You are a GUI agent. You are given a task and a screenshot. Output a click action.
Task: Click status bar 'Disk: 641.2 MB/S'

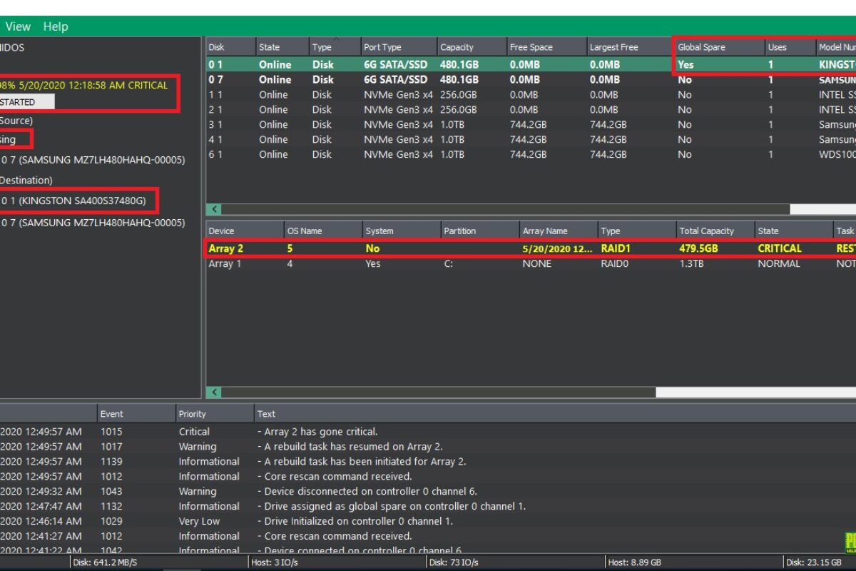[x=106, y=562]
